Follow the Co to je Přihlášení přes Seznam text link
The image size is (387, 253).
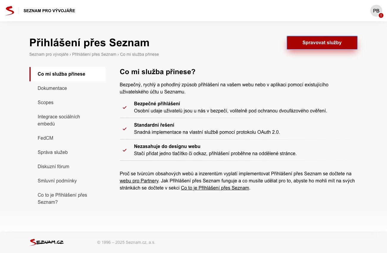(215, 188)
